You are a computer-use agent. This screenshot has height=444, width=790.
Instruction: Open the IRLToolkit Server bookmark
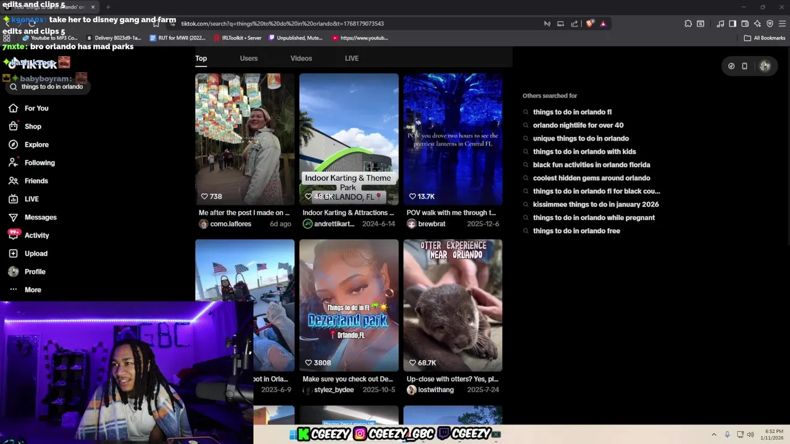238,38
